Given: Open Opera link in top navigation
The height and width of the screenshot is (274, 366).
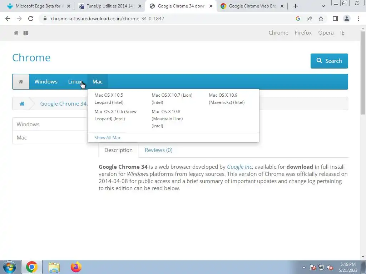Looking at the screenshot, I should 326,32.
